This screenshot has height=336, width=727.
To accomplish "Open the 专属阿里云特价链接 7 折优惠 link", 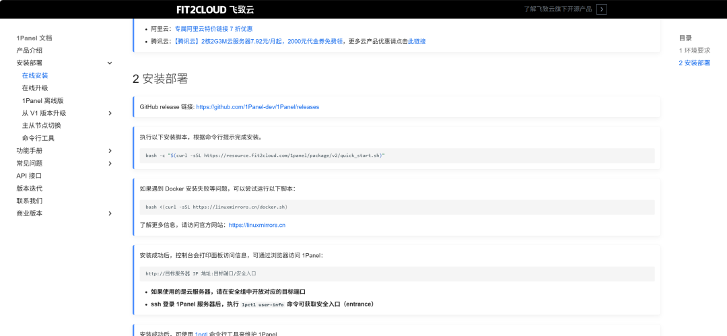I will click(213, 29).
